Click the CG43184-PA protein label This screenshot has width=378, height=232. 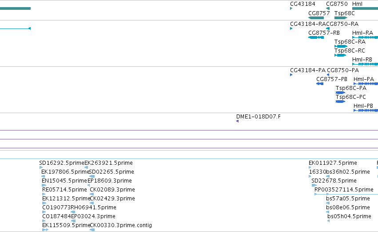[x=308, y=70]
